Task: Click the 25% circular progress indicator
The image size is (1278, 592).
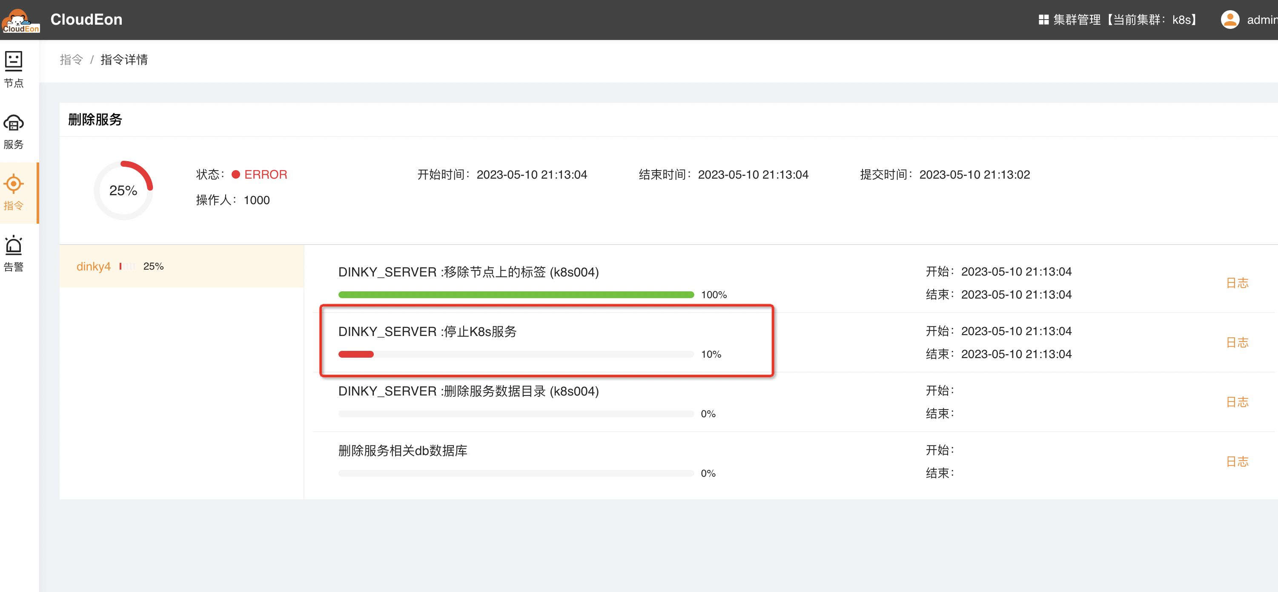Action: click(123, 191)
